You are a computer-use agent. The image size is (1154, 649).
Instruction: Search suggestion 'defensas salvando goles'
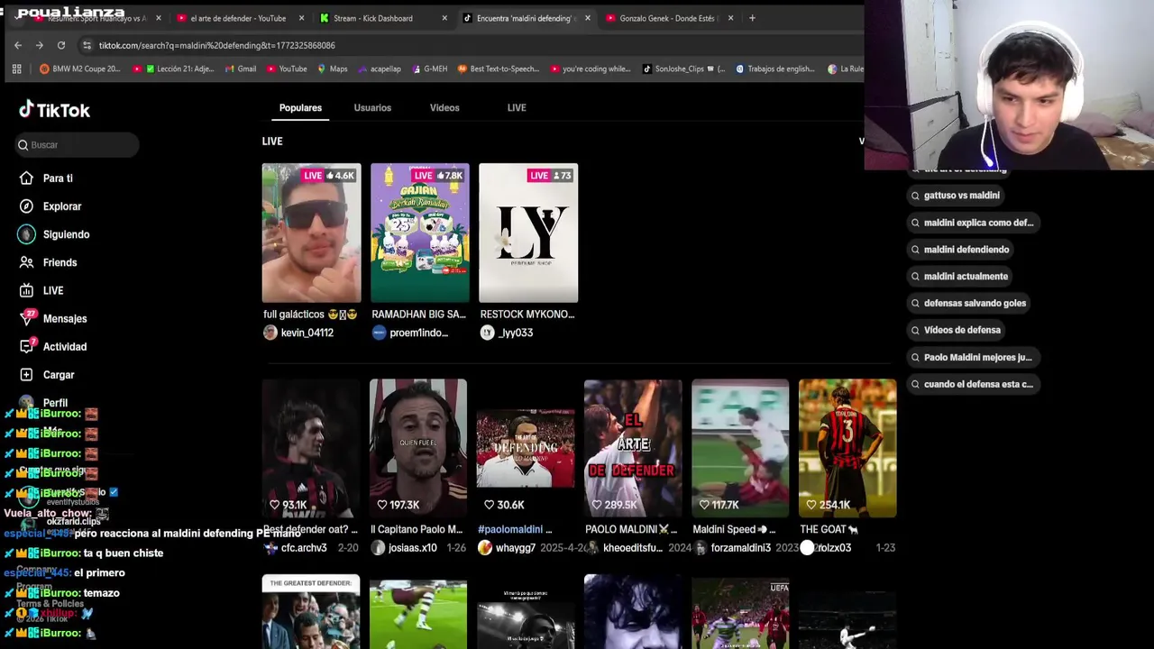968,304
